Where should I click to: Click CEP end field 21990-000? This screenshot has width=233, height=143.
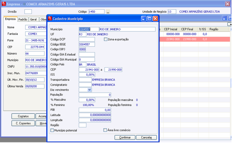tap(113, 69)
